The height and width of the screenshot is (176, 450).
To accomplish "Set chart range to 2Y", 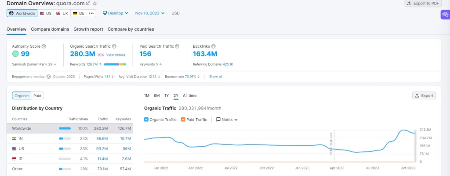I will coord(176,96).
